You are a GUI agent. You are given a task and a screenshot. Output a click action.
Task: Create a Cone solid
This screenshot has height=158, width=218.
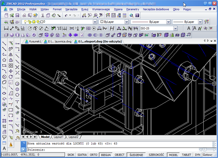tap(23, 35)
